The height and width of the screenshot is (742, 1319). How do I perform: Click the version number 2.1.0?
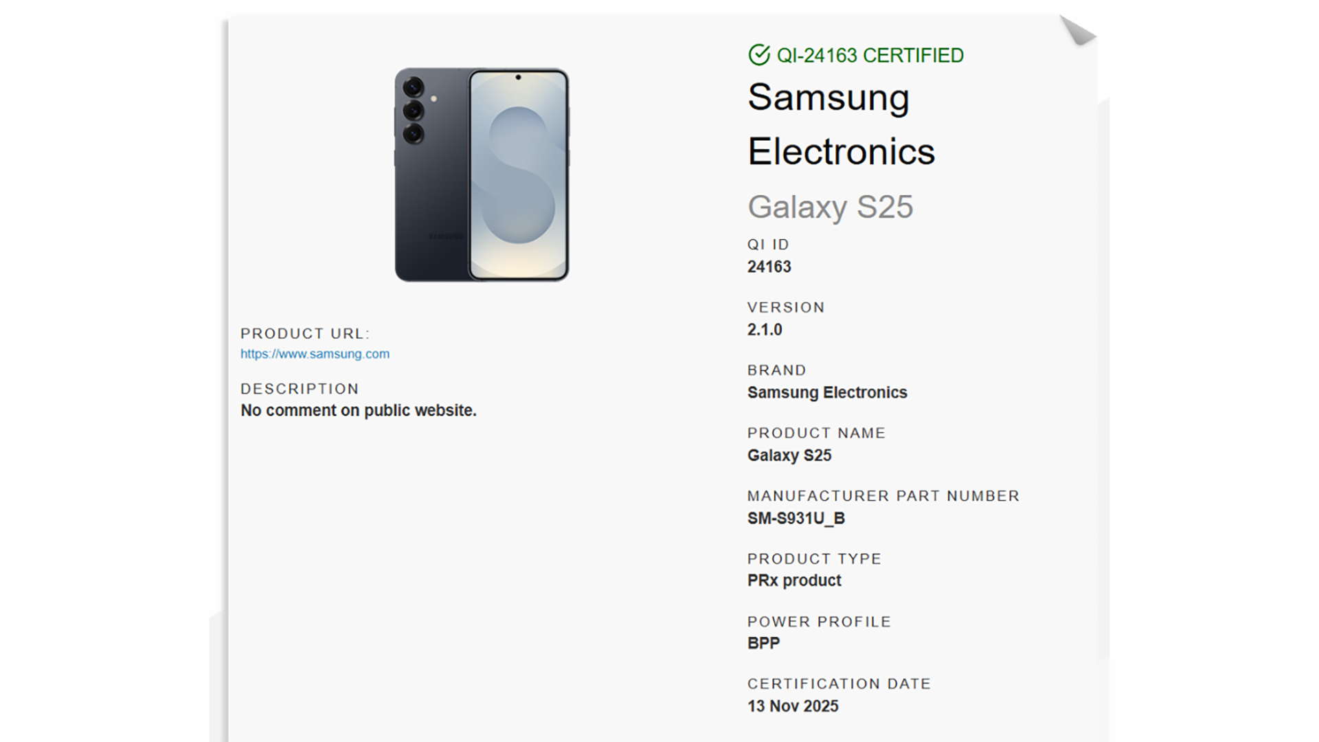point(765,330)
